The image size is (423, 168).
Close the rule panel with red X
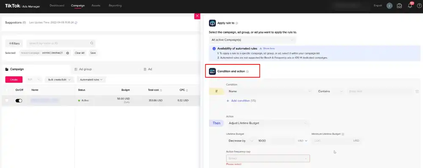tap(197, 16)
